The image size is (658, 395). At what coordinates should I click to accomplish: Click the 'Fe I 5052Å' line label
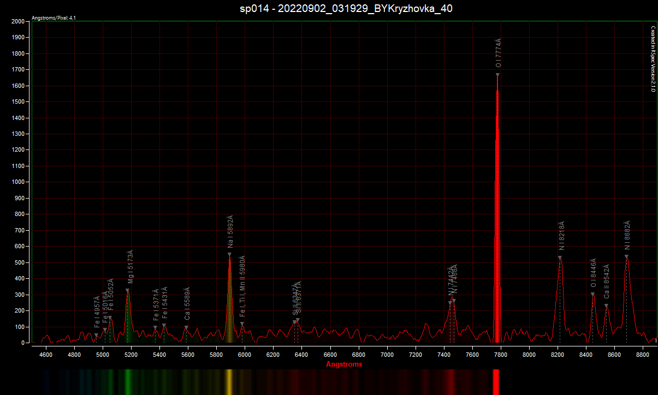111,295
